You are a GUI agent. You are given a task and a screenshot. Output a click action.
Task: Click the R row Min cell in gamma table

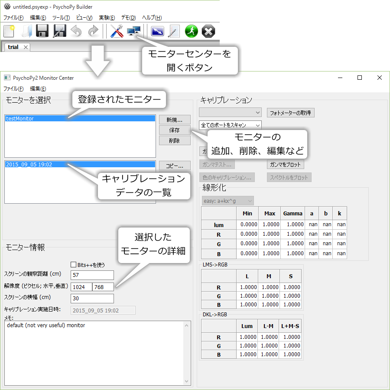click(x=247, y=234)
